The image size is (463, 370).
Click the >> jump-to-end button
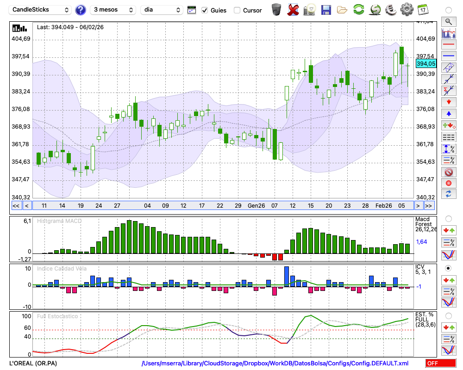tap(429, 206)
